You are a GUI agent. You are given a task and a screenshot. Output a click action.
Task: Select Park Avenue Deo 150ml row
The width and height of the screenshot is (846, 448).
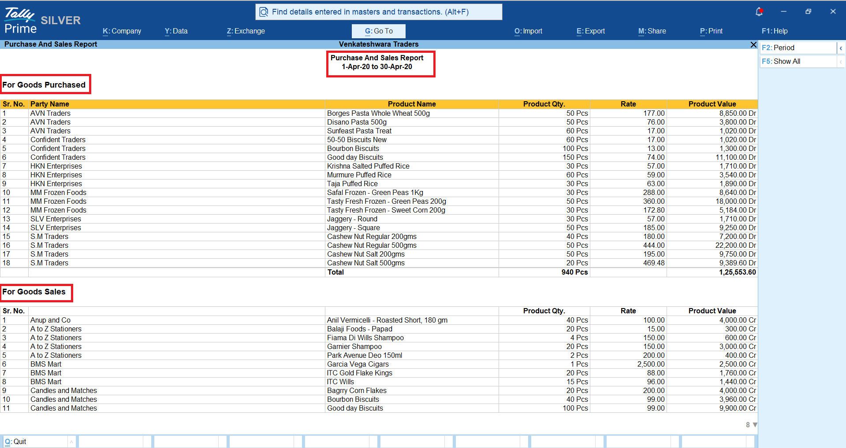point(379,356)
